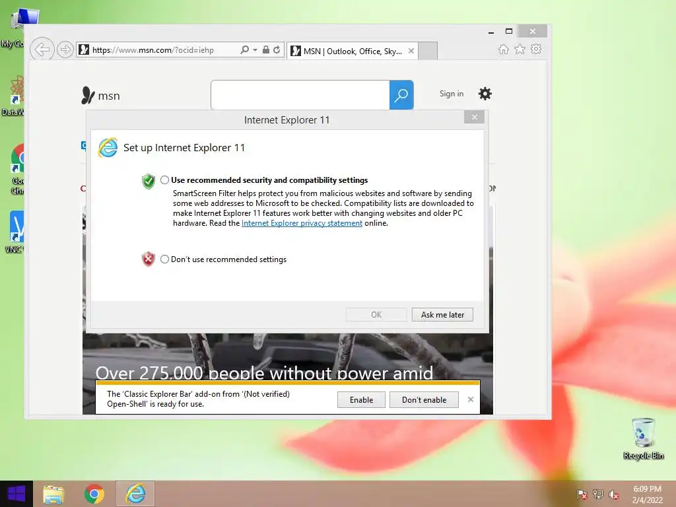
Task: Open a new blank tab
Action: click(428, 51)
